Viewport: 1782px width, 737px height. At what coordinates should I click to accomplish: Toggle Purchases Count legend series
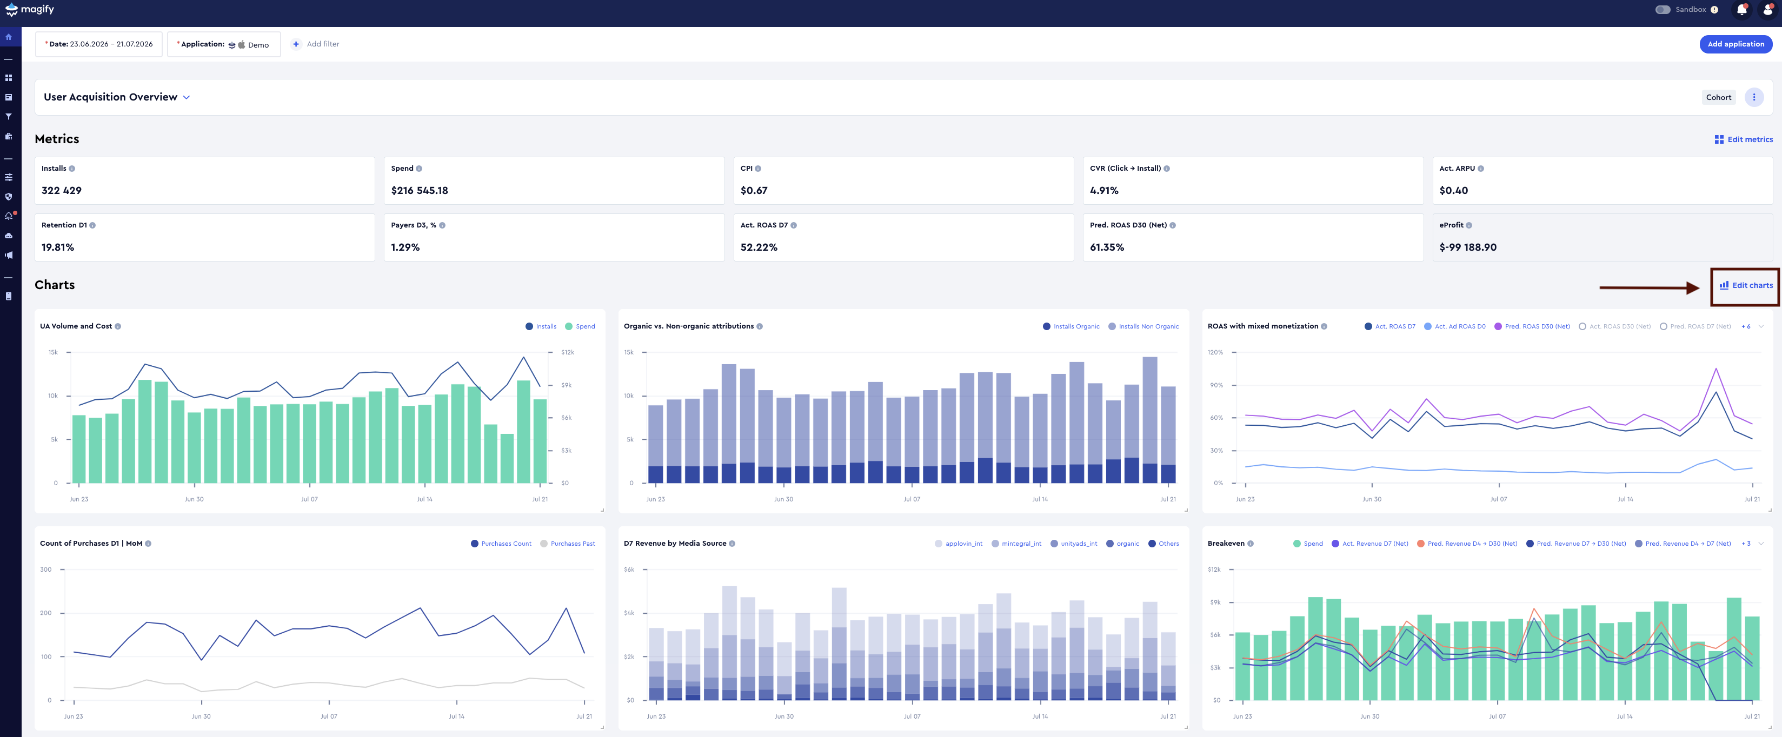click(501, 544)
